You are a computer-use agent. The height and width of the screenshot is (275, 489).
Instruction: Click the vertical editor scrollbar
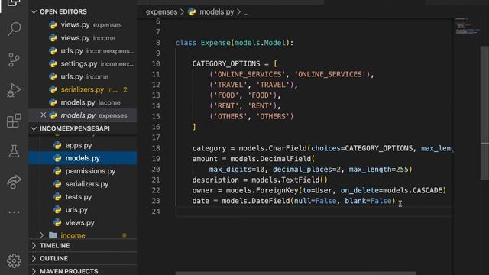(484, 113)
